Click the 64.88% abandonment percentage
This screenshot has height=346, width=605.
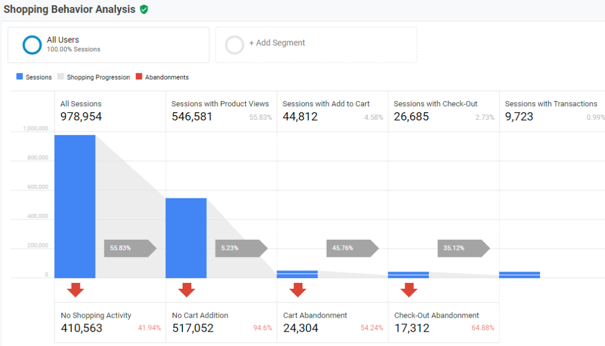tap(483, 328)
